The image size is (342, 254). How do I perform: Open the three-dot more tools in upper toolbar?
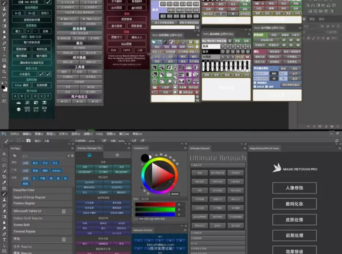pyautogui.click(x=4, y=77)
